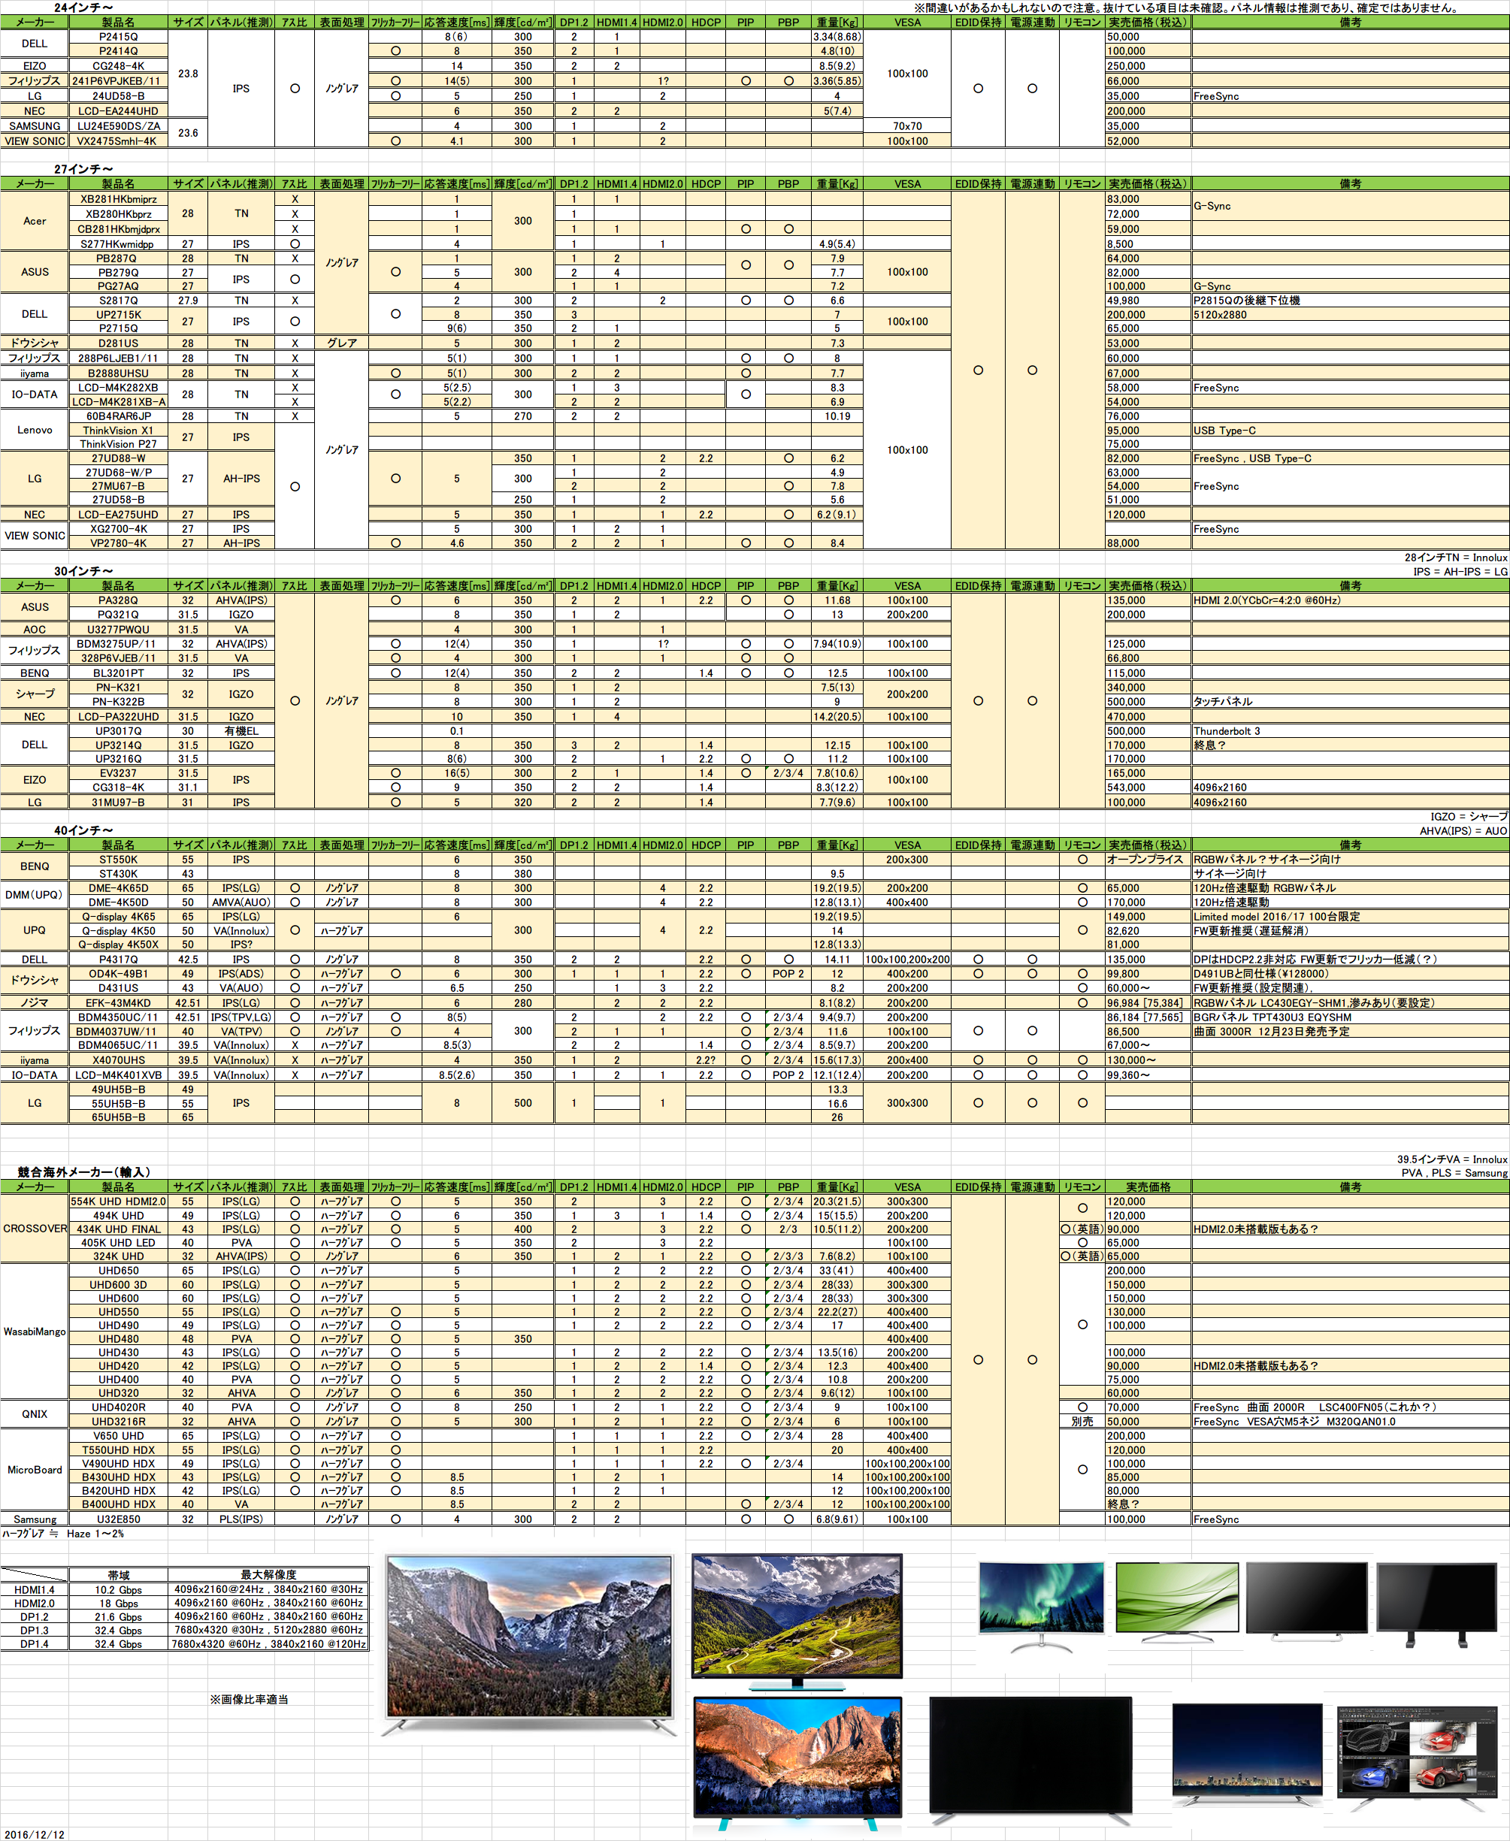Select the 'LCD-EA244UHD' product cell
Screen dimensions: 1510x1841
(118, 110)
